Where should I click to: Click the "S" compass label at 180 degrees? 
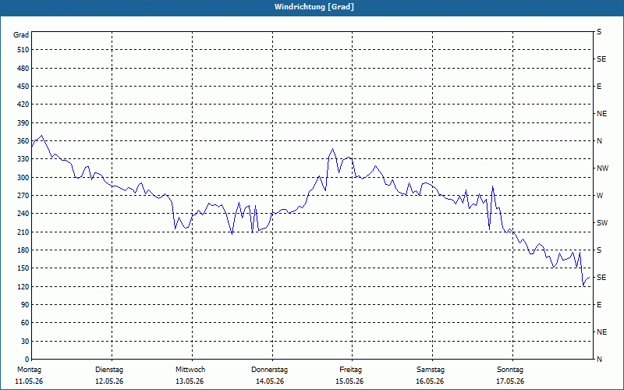pos(599,250)
